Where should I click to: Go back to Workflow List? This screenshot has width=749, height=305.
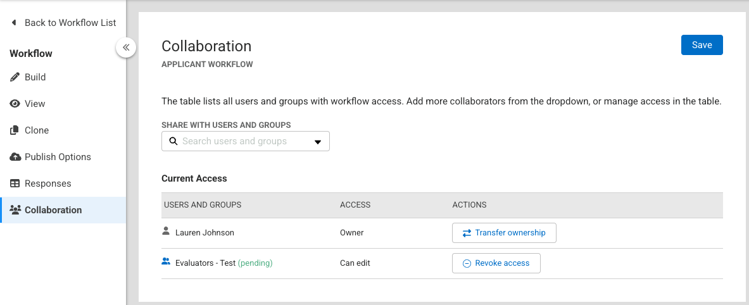click(x=63, y=23)
